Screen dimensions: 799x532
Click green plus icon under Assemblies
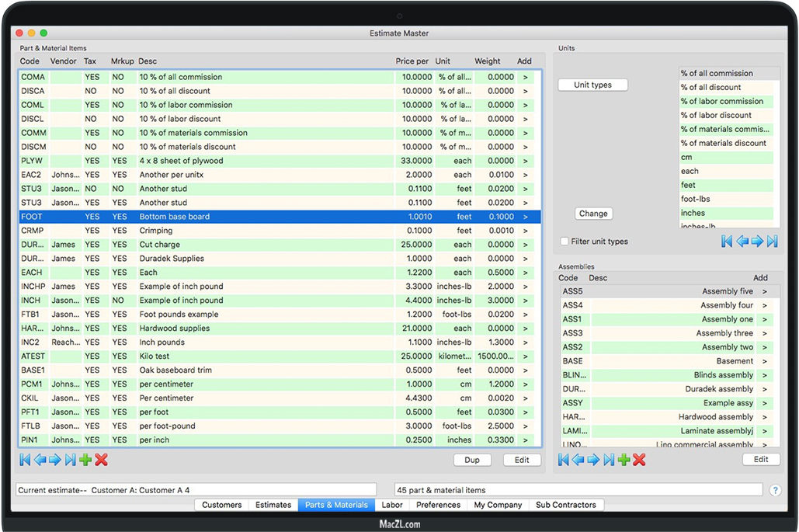(624, 460)
